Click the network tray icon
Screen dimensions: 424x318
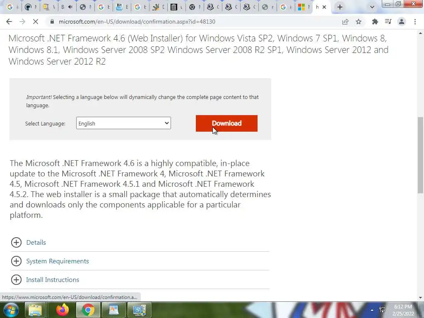pos(382,310)
